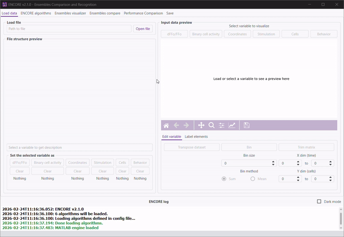Click the ENCORE app icon in title bar
Viewport: 344px width, 237px height.
click(x=4, y=4)
